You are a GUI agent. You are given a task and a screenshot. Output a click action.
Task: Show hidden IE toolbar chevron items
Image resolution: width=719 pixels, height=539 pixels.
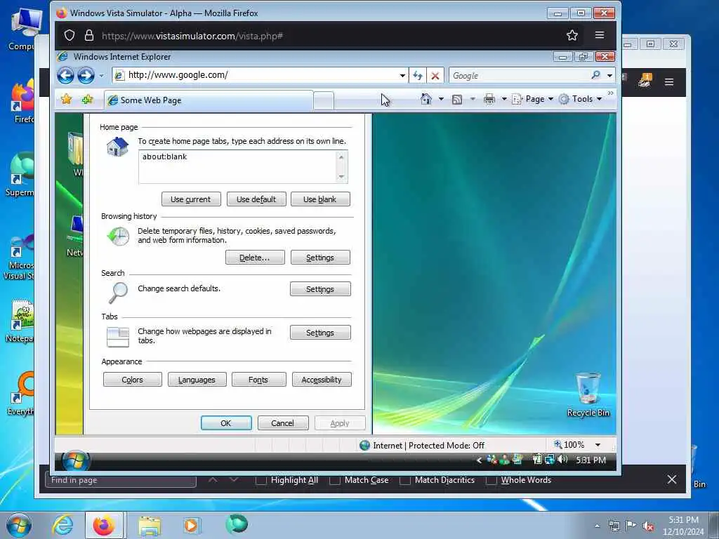(x=610, y=93)
